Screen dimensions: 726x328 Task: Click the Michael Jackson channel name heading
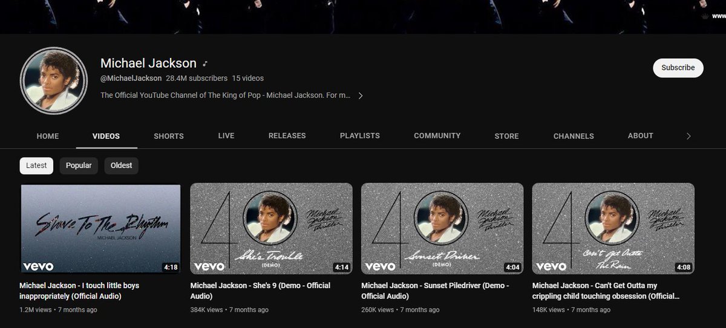pos(148,63)
